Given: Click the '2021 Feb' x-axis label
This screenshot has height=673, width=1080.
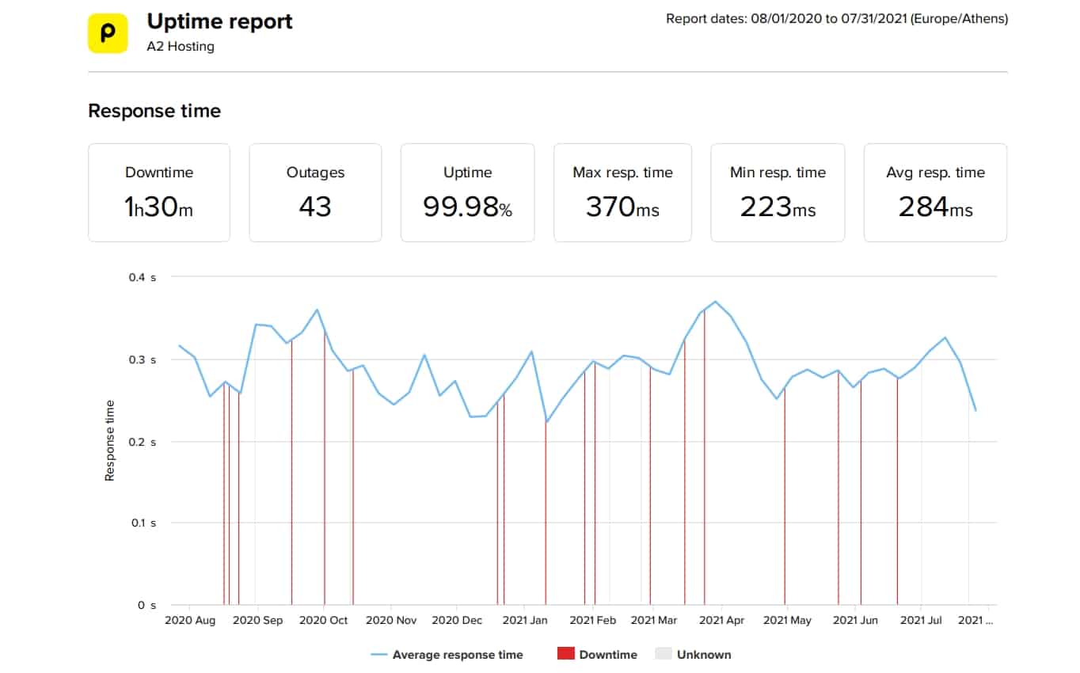Looking at the screenshot, I should pos(593,621).
